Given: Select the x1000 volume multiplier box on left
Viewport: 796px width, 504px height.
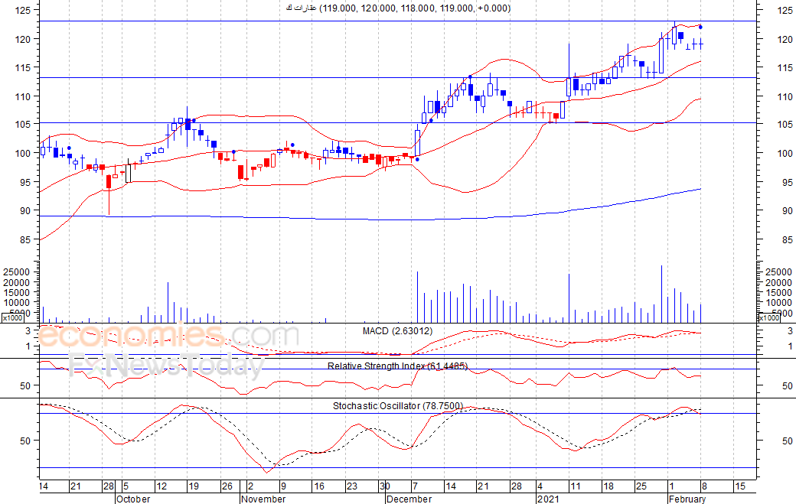Looking at the screenshot, I should (13, 318).
